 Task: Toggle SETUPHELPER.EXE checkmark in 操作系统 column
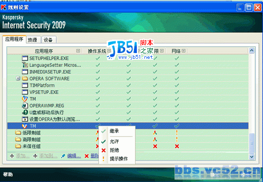[98, 58]
